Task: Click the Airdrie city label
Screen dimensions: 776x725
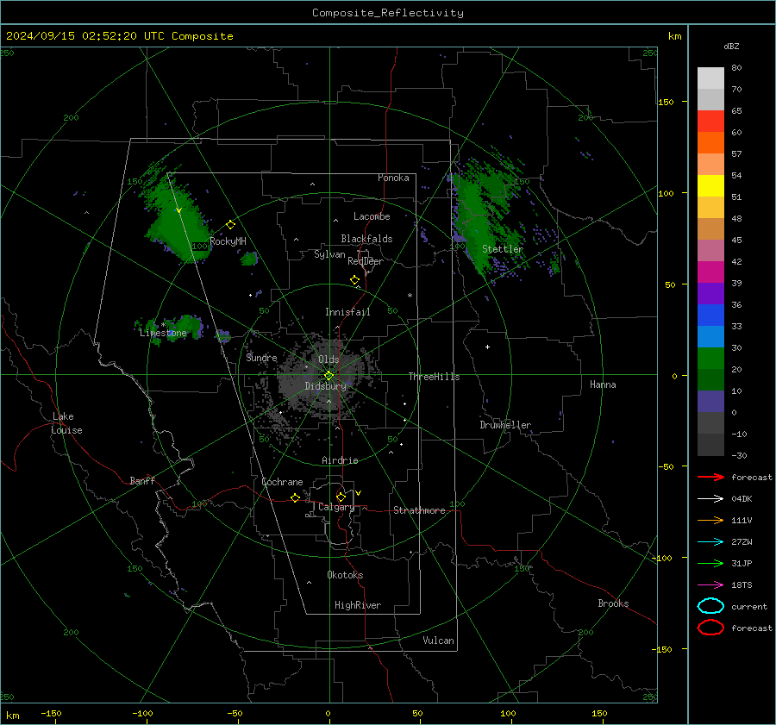Action: [x=340, y=460]
